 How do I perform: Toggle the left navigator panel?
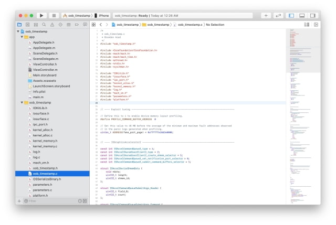(x=291, y=16)
